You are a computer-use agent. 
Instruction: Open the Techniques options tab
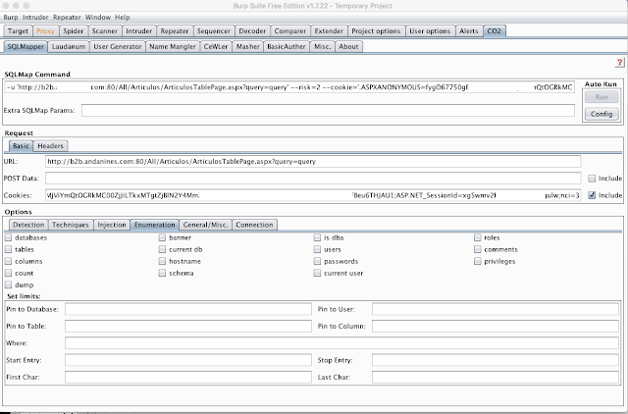[x=70, y=225]
